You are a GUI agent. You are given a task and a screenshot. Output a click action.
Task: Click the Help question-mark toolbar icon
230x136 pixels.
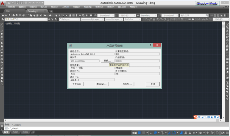[91, 15]
